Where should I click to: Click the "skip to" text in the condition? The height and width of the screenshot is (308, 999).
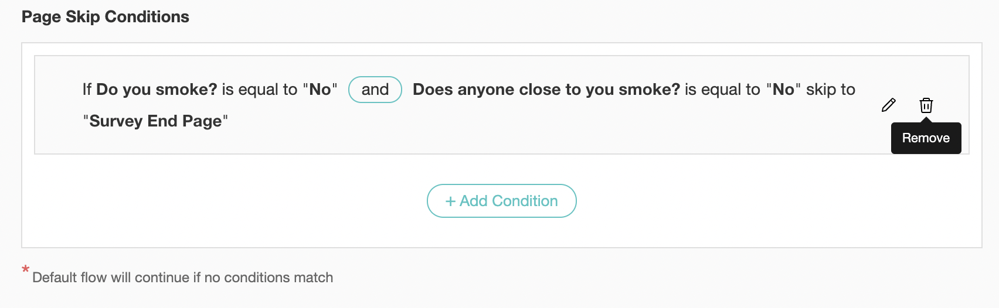(x=830, y=90)
